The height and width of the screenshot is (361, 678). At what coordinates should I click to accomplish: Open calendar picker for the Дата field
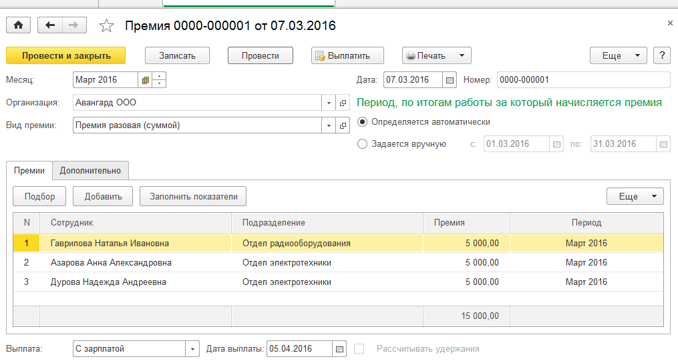coord(450,80)
